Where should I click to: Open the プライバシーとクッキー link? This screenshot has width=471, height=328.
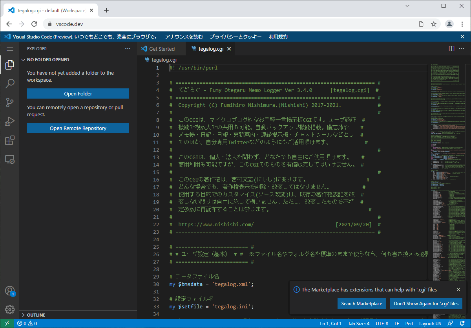(x=235, y=37)
